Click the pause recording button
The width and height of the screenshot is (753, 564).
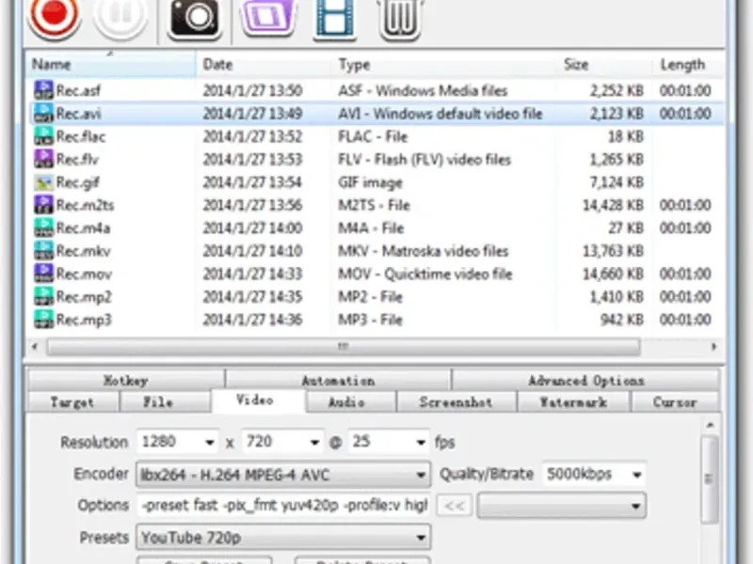120,16
